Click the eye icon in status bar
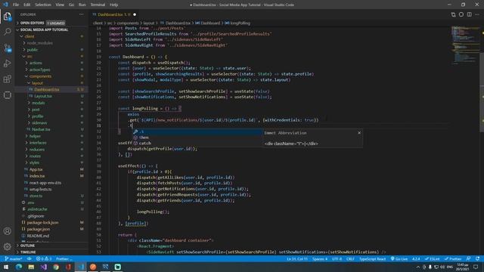This screenshot has height=272, width=484. [29, 258]
